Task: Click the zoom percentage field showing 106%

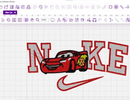Action: tap(45, 20)
